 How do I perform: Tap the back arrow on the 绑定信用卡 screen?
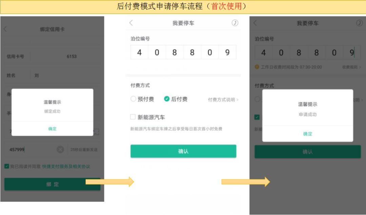[x=5, y=29]
